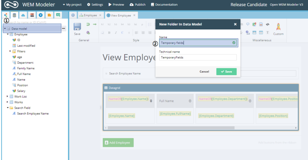The width and height of the screenshot is (308, 160).
Task: Expand the Works node
Action: pos(7,102)
